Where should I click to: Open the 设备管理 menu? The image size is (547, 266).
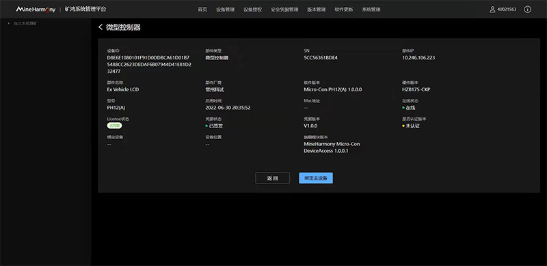pos(226,10)
